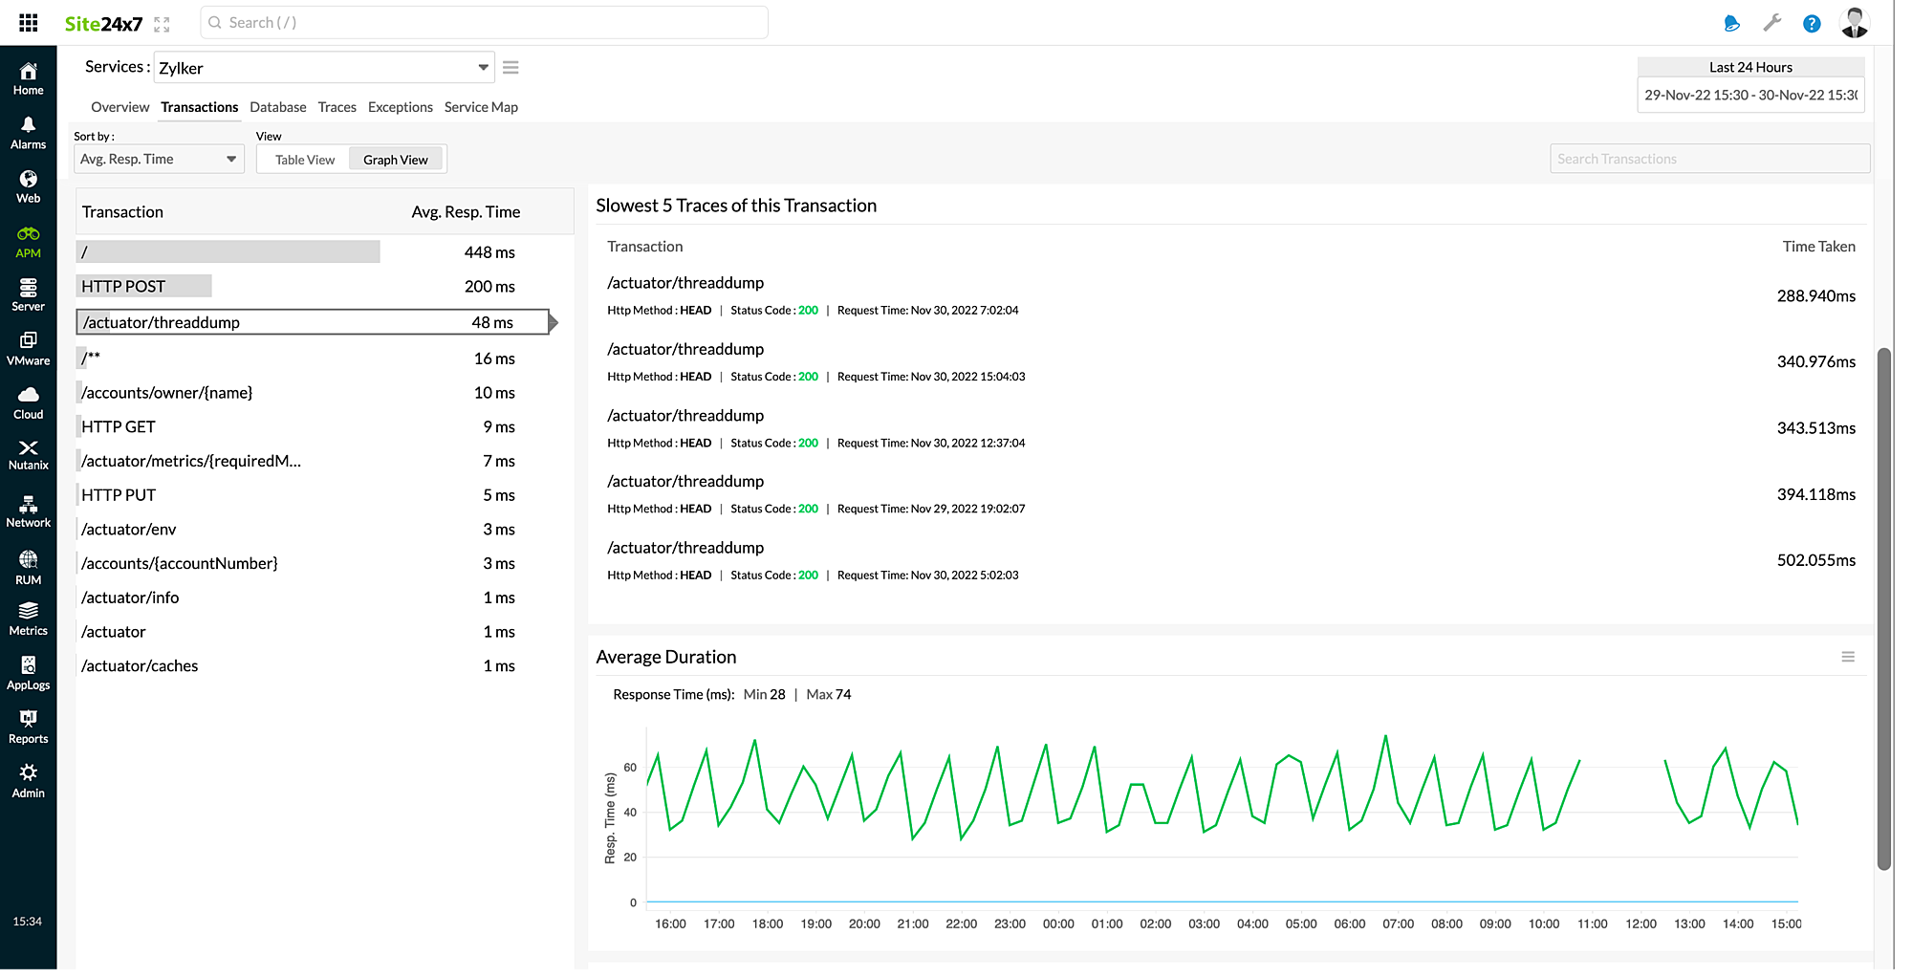This screenshot has width=1912, height=978.
Task: Open the APM section in sidebar
Action: coord(28,241)
